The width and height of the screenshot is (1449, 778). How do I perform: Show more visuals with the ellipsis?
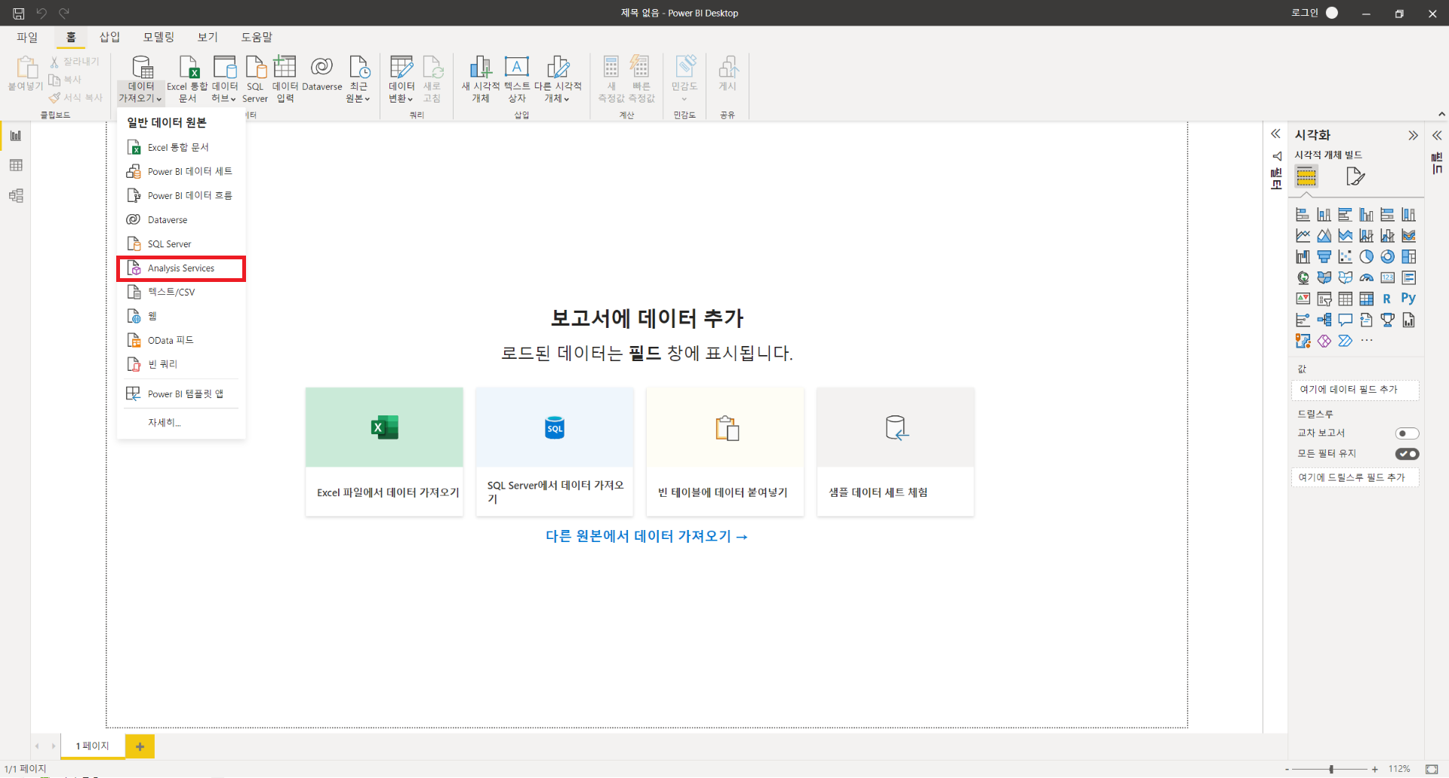pos(1367,341)
